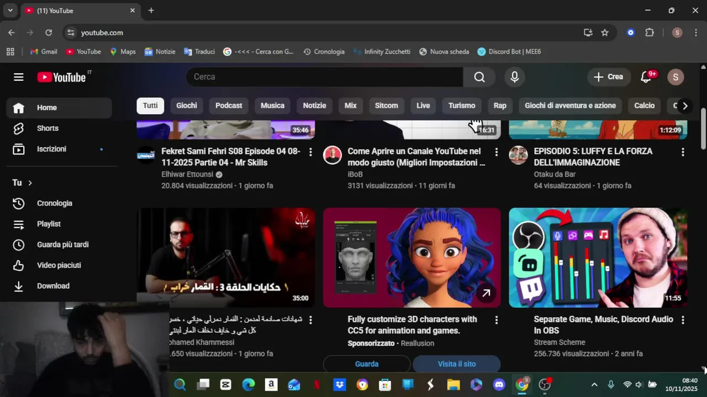Open options for EPISODIO 5 LUFFY video
Screen dimensions: 707x397
click(x=683, y=152)
